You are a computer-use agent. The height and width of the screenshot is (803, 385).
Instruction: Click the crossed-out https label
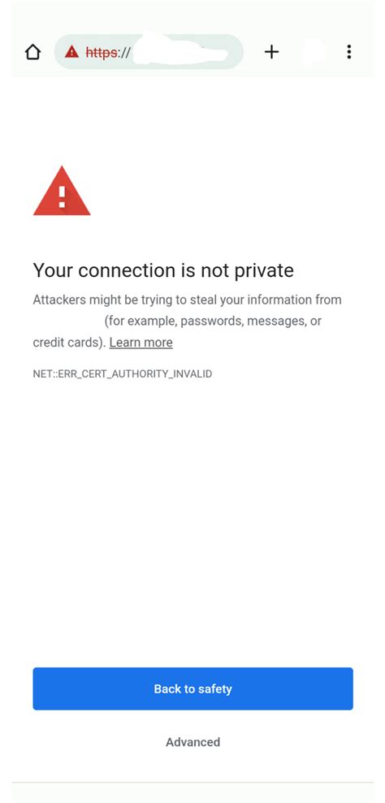[101, 52]
